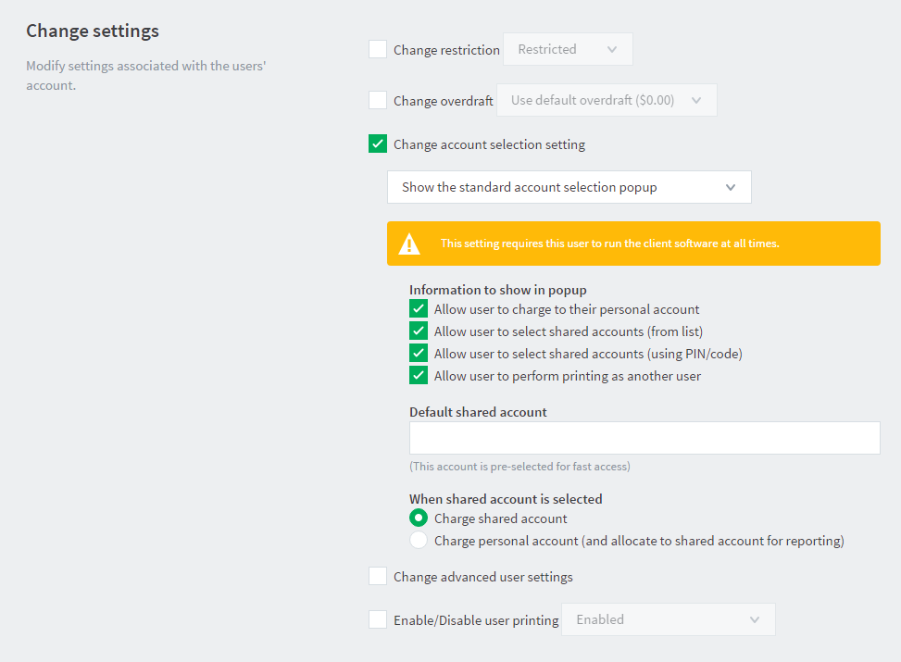Check Change advanced user settings

tap(378, 576)
